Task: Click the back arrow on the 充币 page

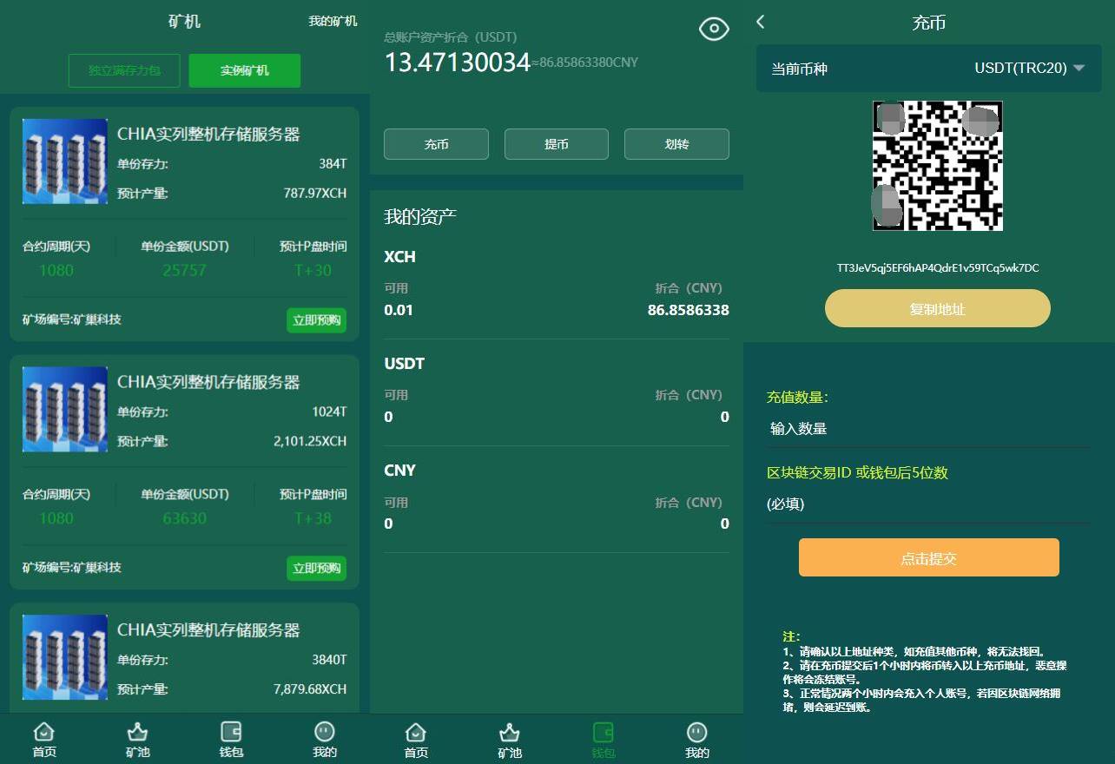Action: (x=761, y=22)
